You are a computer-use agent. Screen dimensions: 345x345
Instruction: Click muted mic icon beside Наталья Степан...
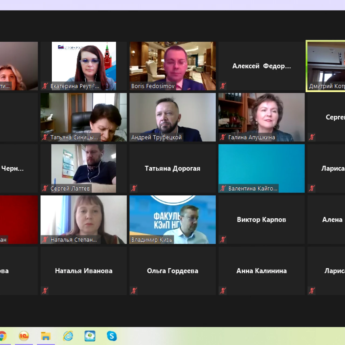(x=45, y=240)
